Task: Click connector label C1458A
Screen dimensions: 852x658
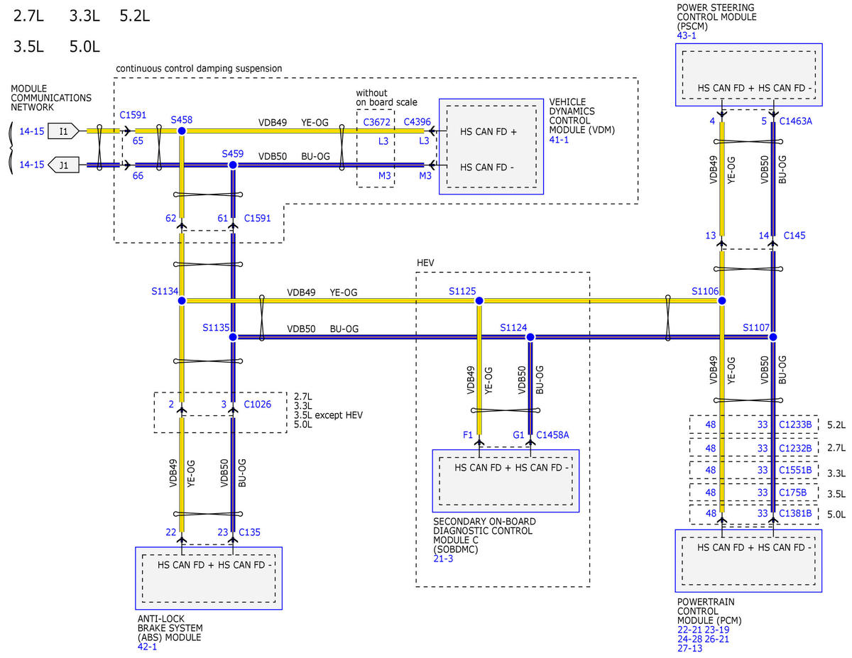Action: [x=552, y=434]
